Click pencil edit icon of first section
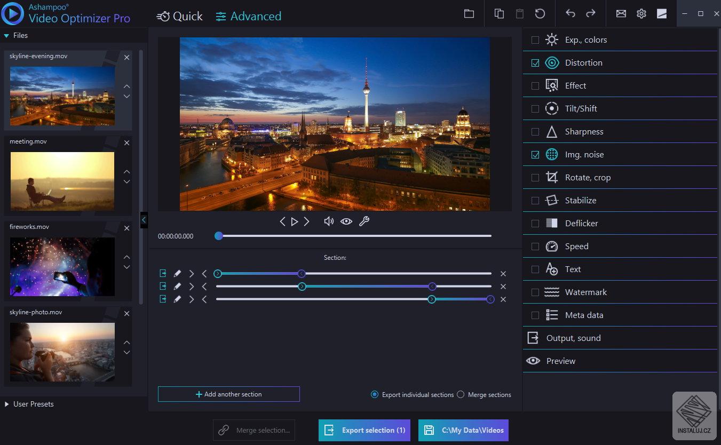Screen dimensions: 721x445 pyautogui.click(x=178, y=274)
